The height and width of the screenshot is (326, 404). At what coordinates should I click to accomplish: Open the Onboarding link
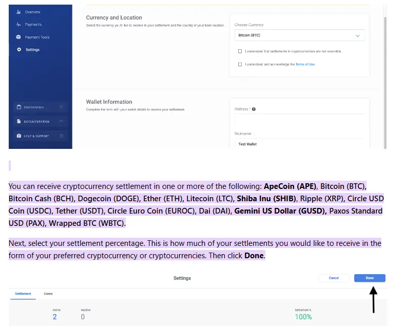pos(41,107)
